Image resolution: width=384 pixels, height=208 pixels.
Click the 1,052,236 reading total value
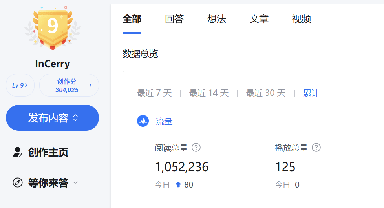click(182, 167)
